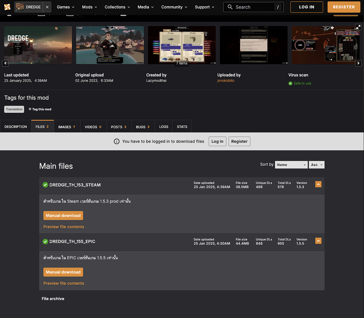The image size is (364, 318).
Task: Click green check icon of DREDGE_TH_153_STEAM
Action: [x=45, y=185]
